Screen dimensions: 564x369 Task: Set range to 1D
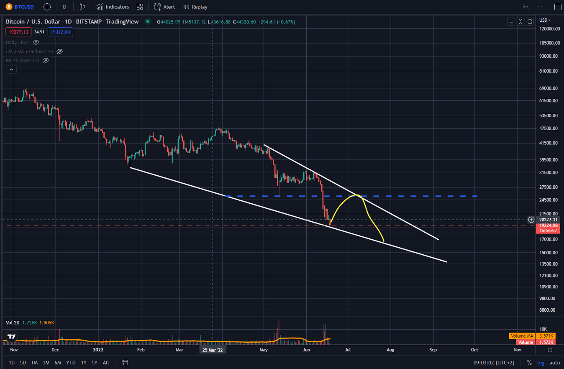11,363
